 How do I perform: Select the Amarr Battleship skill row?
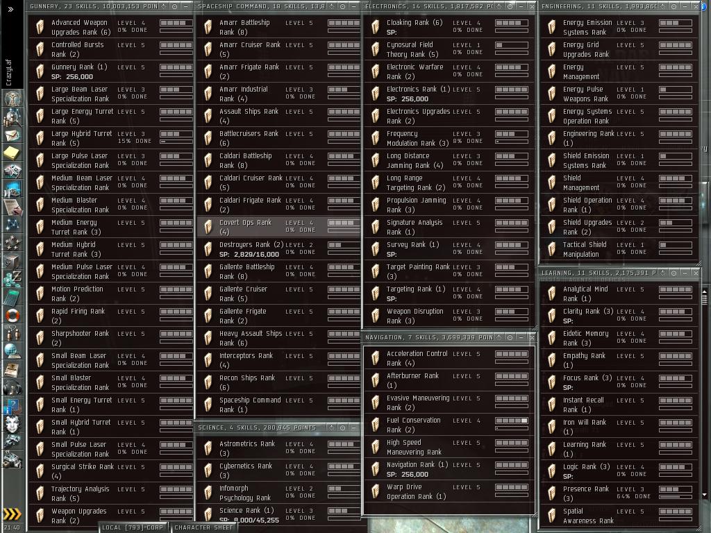coord(279,27)
